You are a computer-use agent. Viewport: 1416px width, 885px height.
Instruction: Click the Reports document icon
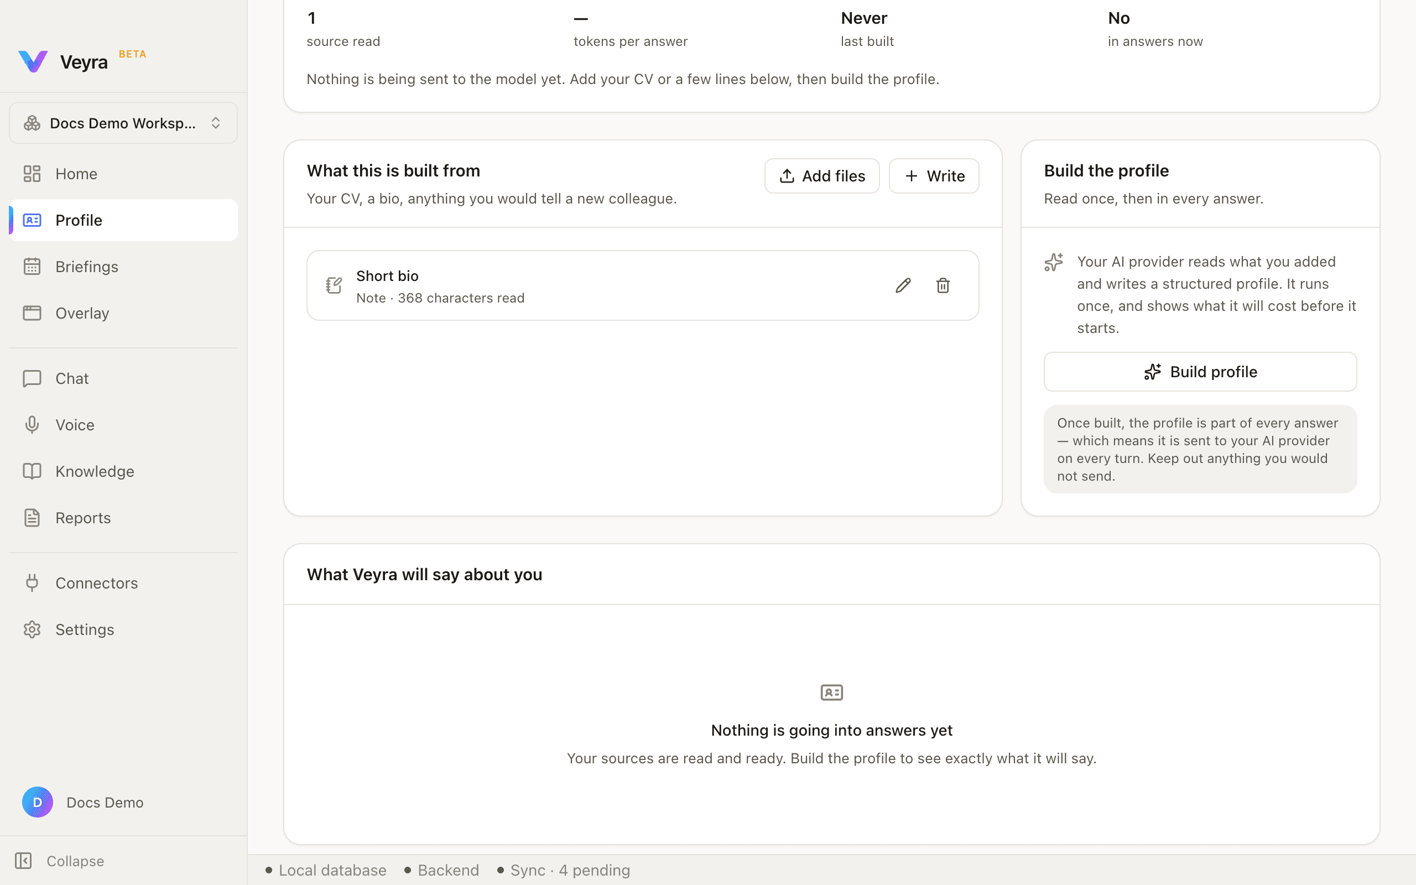click(32, 518)
